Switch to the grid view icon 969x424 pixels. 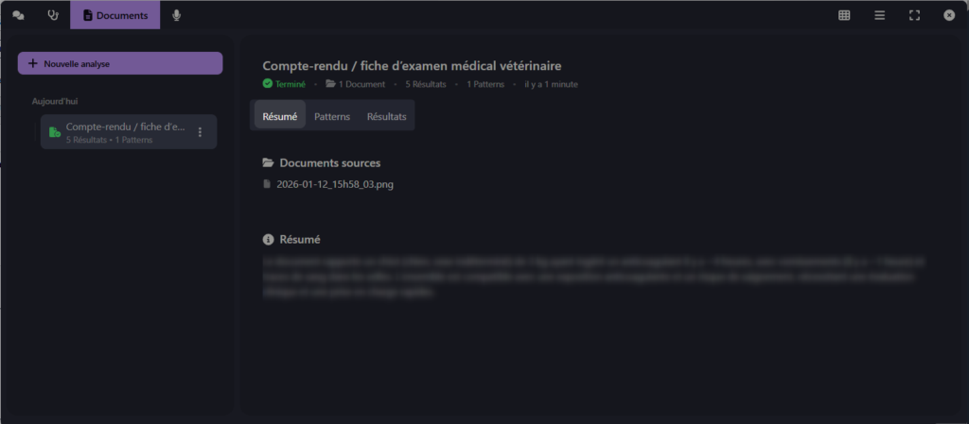click(844, 15)
